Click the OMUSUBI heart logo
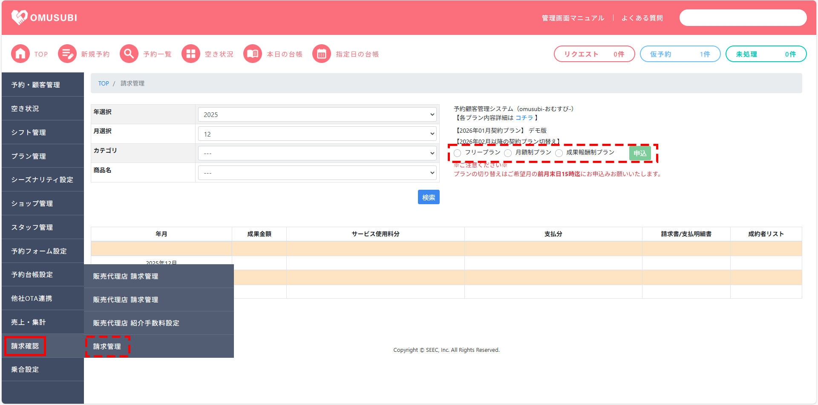Viewport: 818px width, 405px height. [x=20, y=17]
